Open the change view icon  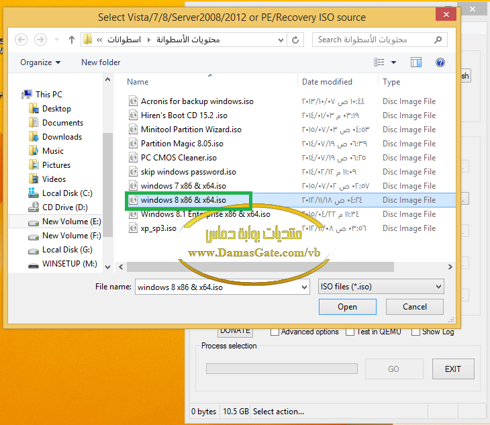point(379,62)
